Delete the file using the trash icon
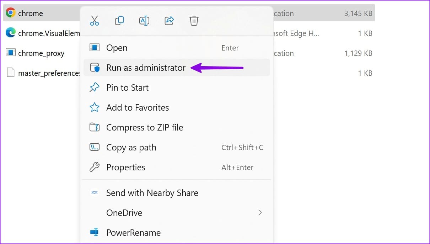The image size is (430, 244). pyautogui.click(x=194, y=21)
